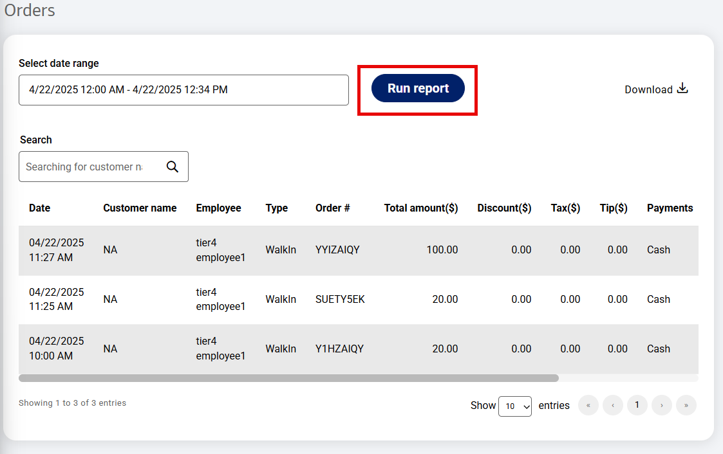Select order row YYIZAIQY

[x=358, y=250]
